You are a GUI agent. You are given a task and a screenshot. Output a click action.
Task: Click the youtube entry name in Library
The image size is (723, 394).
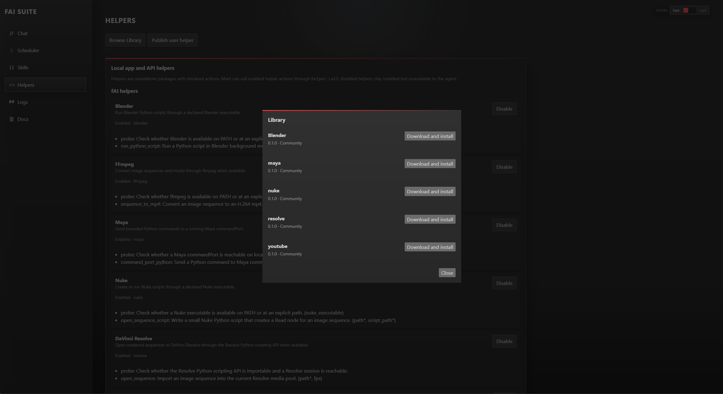(x=278, y=246)
